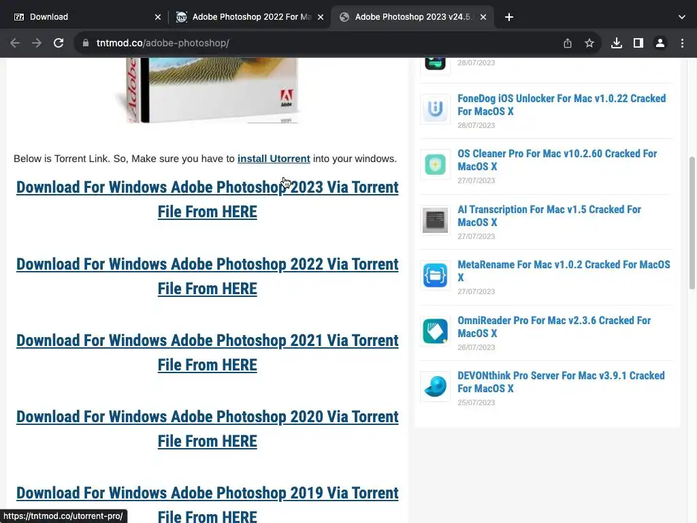Open OS Cleaner Pro For Mac post

pos(557,160)
